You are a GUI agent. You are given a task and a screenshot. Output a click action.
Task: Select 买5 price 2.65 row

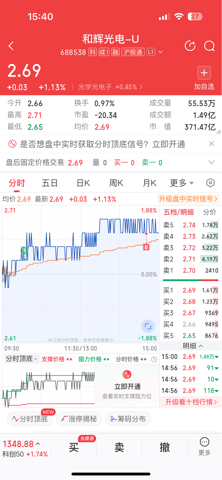pyautogui.click(x=191, y=336)
